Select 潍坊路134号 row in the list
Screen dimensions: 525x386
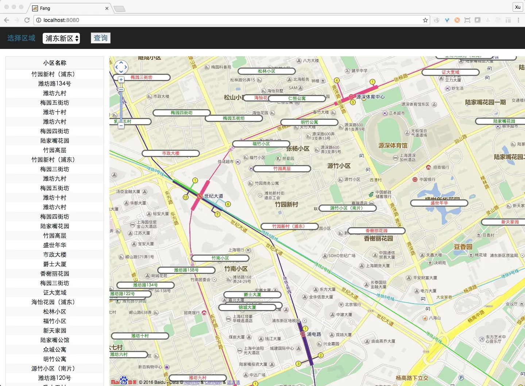click(55, 84)
